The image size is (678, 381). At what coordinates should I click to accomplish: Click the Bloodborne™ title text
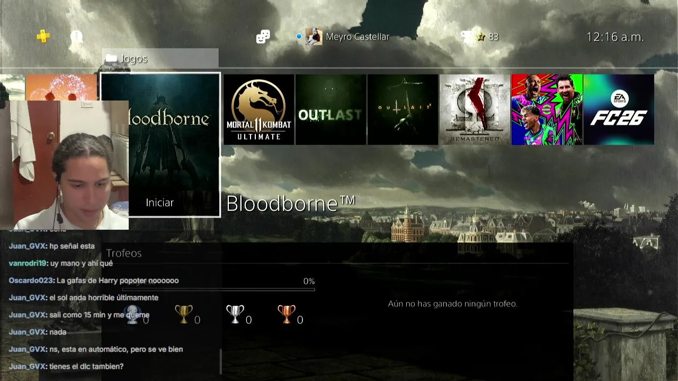[x=291, y=203]
